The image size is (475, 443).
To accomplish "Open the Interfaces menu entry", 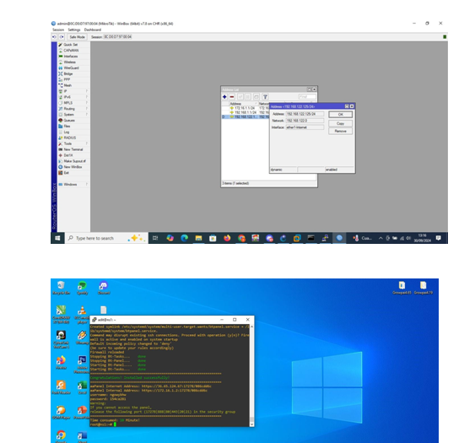I will pos(73,57).
